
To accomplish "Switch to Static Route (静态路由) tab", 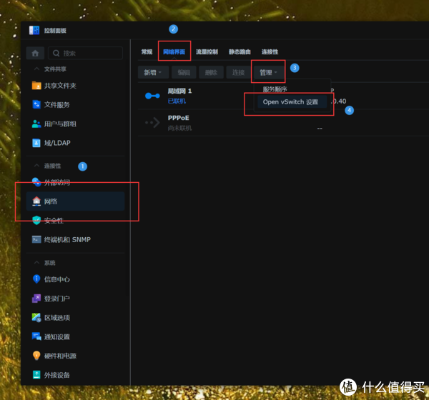I will point(240,51).
